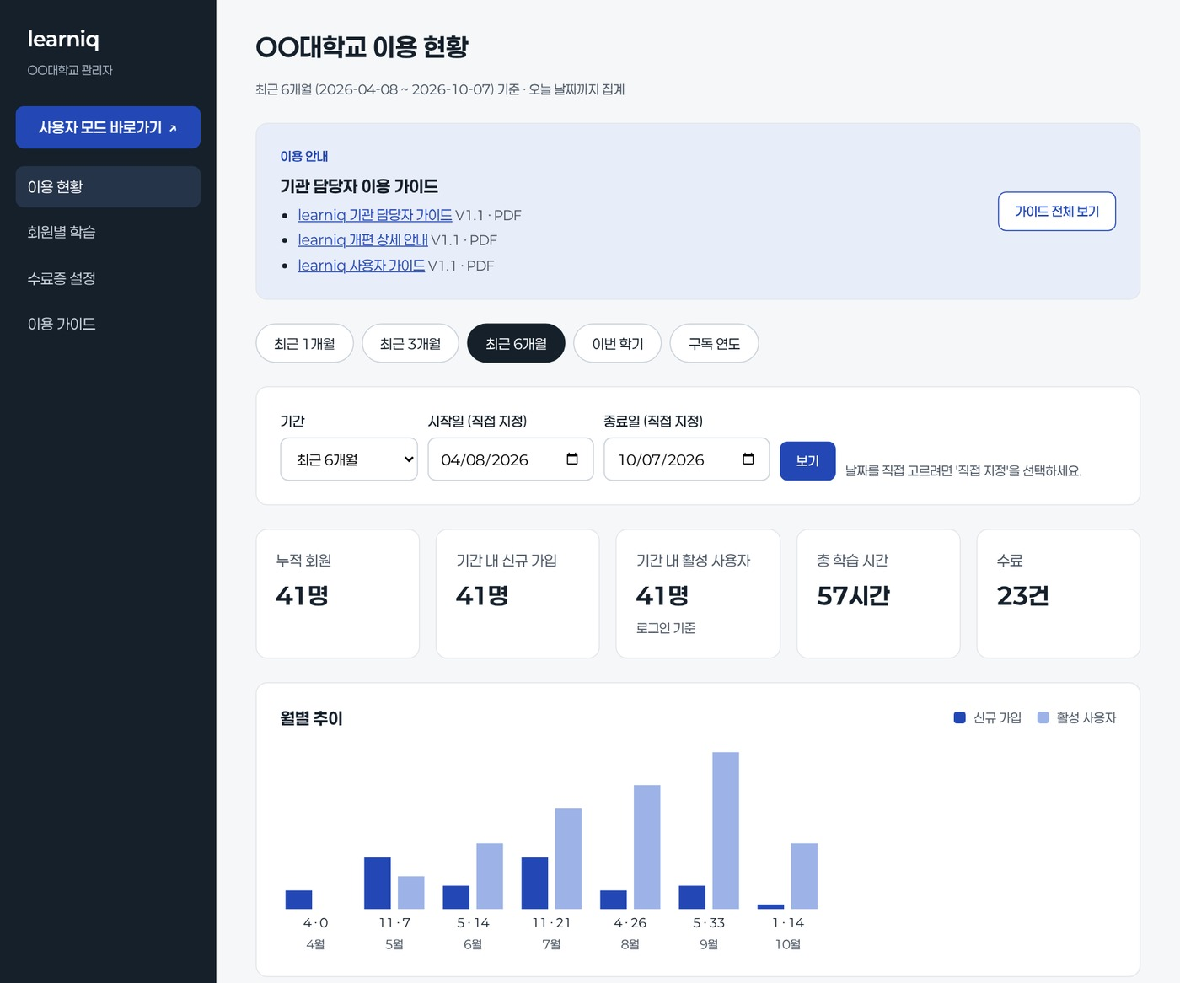
Task: Click the 신규 가입 legend color swatch
Action: click(x=959, y=717)
